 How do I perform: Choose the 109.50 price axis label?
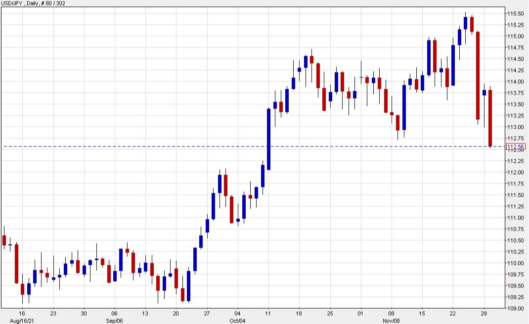click(x=516, y=286)
